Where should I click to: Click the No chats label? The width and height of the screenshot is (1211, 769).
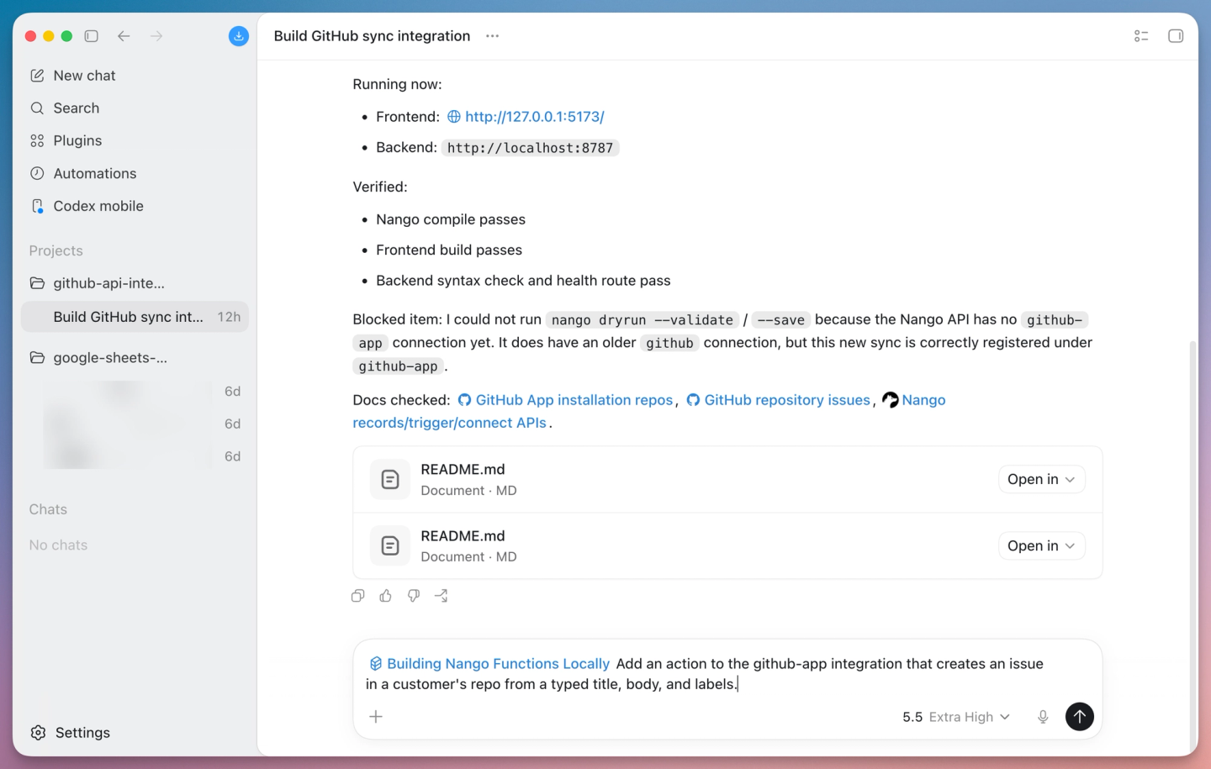tap(58, 545)
